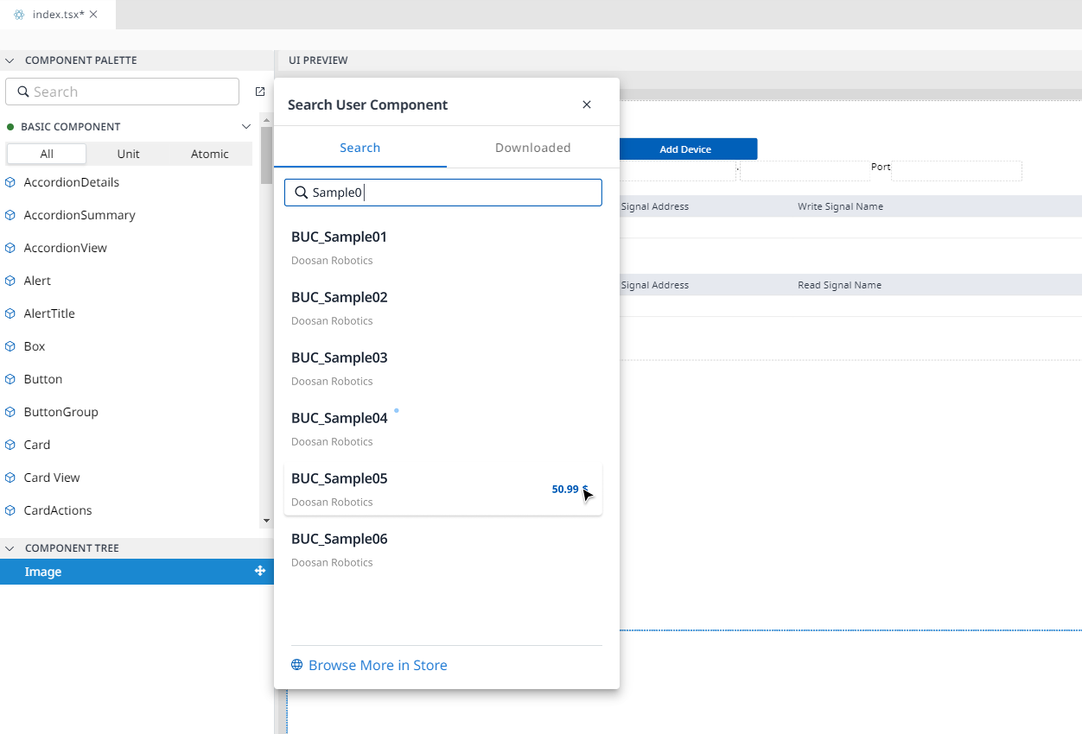Select the Search tab in dialog
Viewport: 1082px width, 734px height.
pyautogui.click(x=360, y=148)
